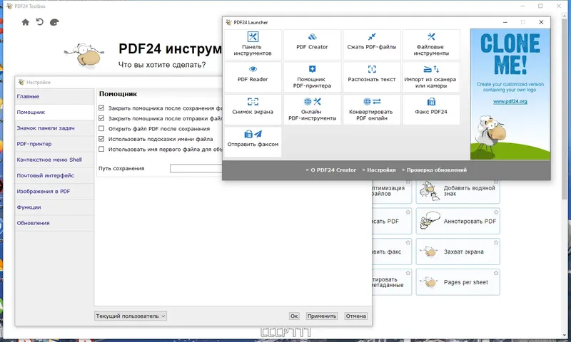571x342 pixels.
Task: Toggle Закрыть помощника после сохранения checkbox
Action: coord(101,108)
